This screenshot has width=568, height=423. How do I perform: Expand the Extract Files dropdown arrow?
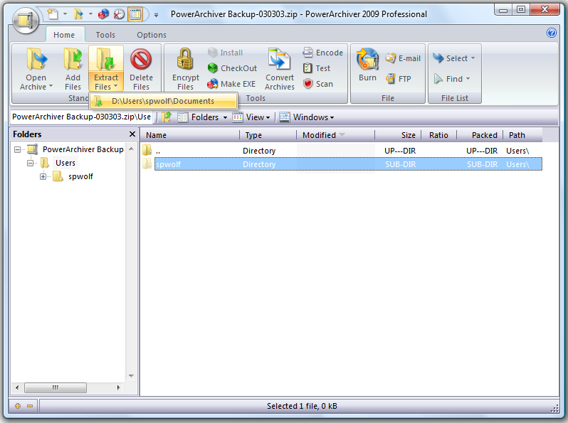tap(116, 86)
